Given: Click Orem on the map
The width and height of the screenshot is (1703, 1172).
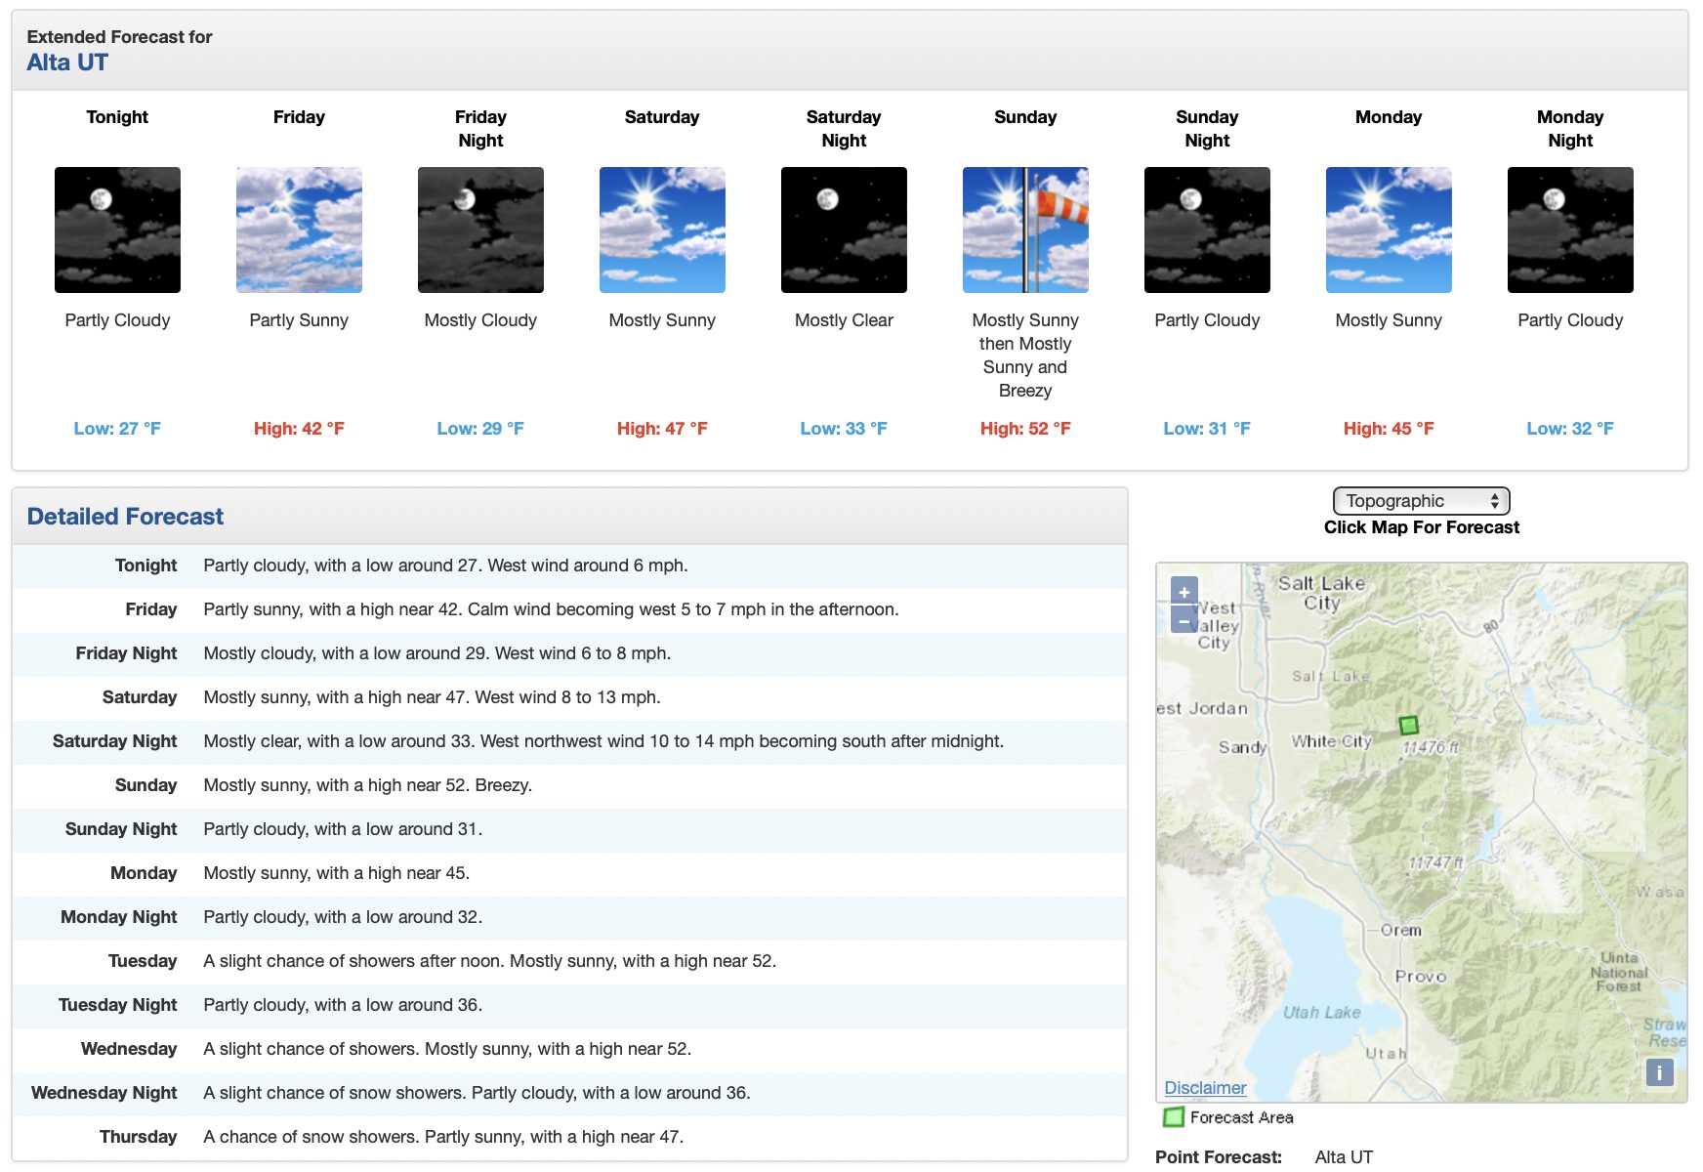Looking at the screenshot, I should coord(1400,930).
